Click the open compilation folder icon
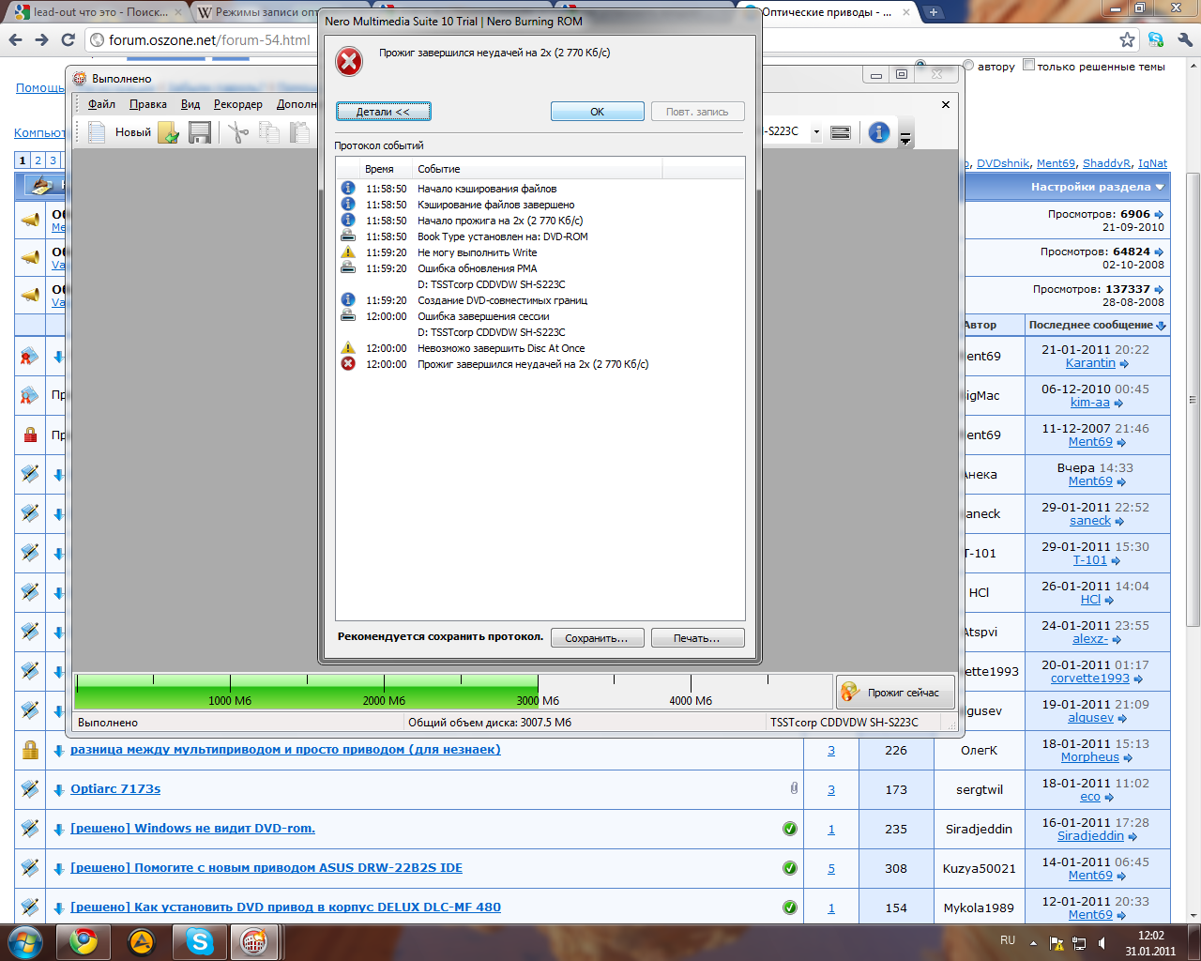This screenshot has height=961, width=1201. [x=169, y=132]
